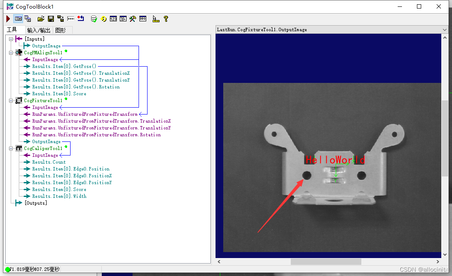
Task: Collapse the CogFixtureTool1 node
Action: (x=11, y=100)
